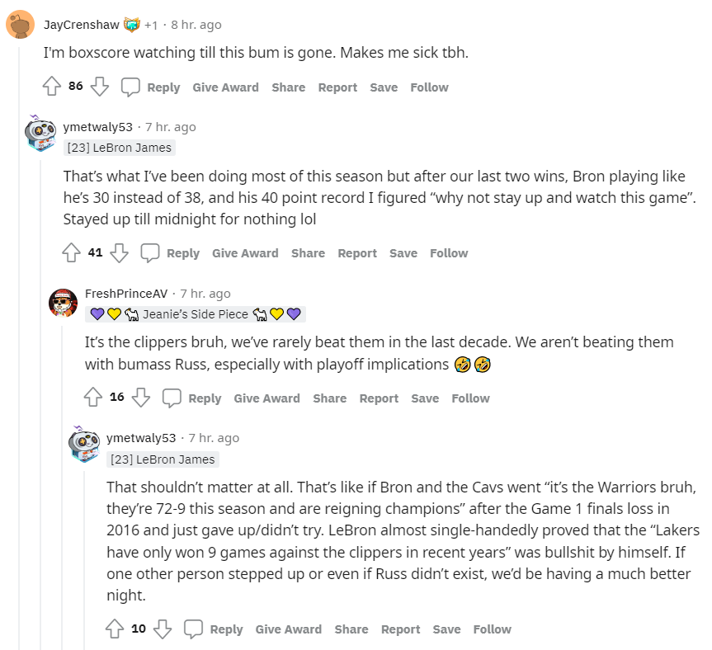This screenshot has width=712, height=650.
Task: Click JayCrenshaw's orange avatar
Action: coord(20,25)
